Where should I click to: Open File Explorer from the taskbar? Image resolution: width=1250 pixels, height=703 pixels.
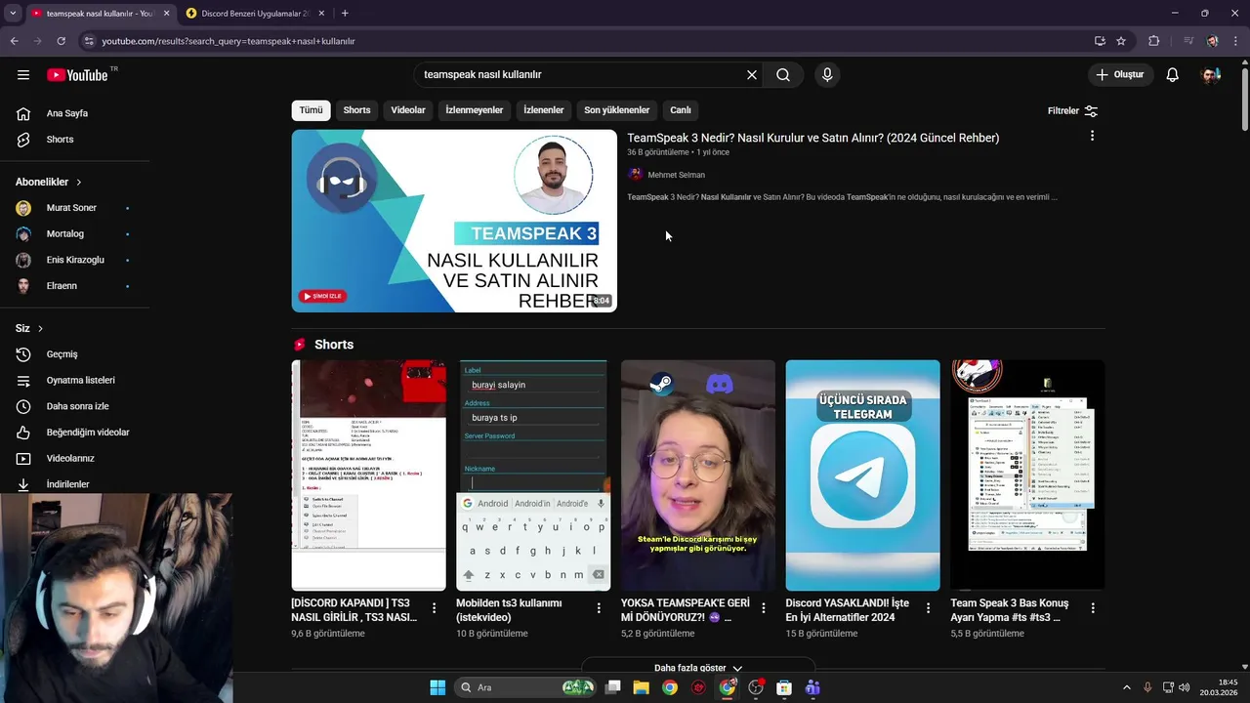[x=641, y=687]
